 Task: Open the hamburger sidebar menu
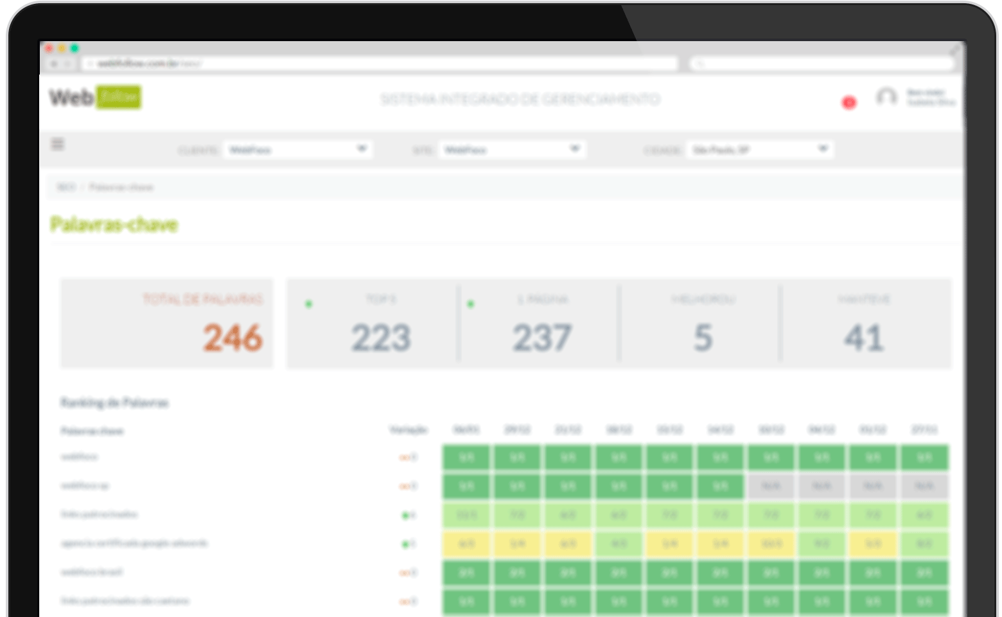click(x=58, y=144)
